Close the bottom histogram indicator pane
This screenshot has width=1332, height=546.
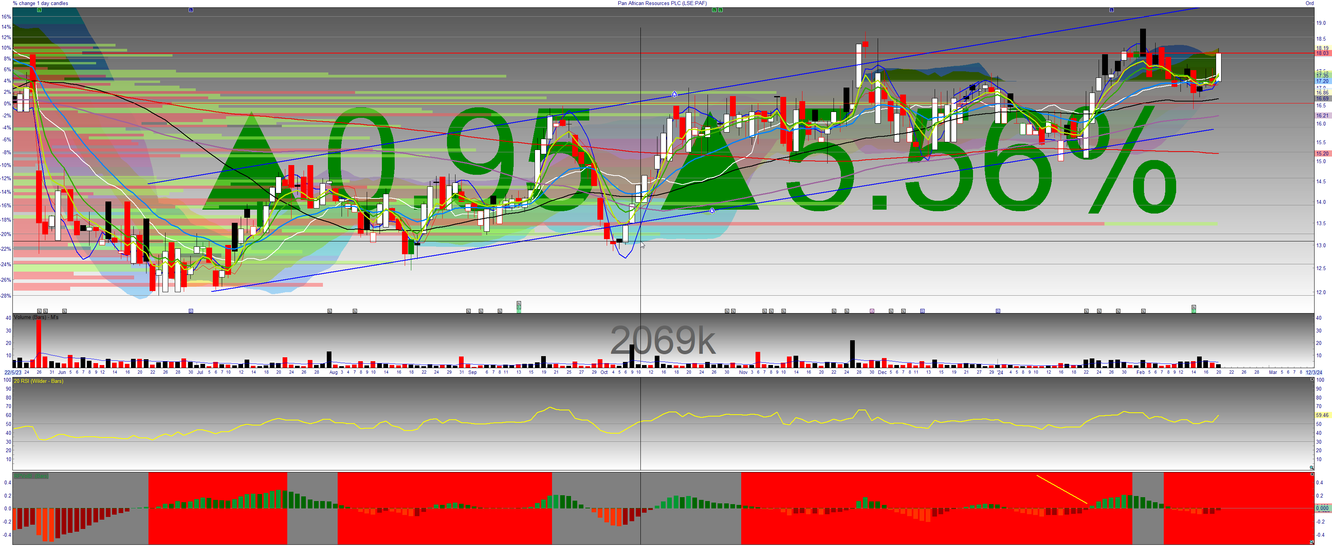(x=1312, y=474)
